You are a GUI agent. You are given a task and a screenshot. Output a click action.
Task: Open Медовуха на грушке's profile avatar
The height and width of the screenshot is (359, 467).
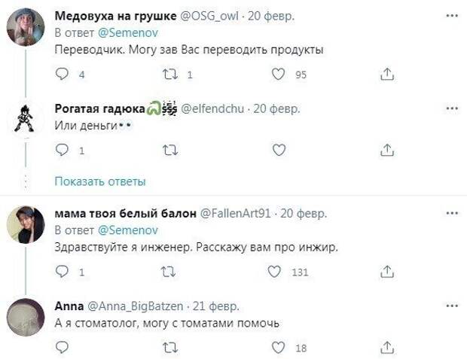point(25,27)
